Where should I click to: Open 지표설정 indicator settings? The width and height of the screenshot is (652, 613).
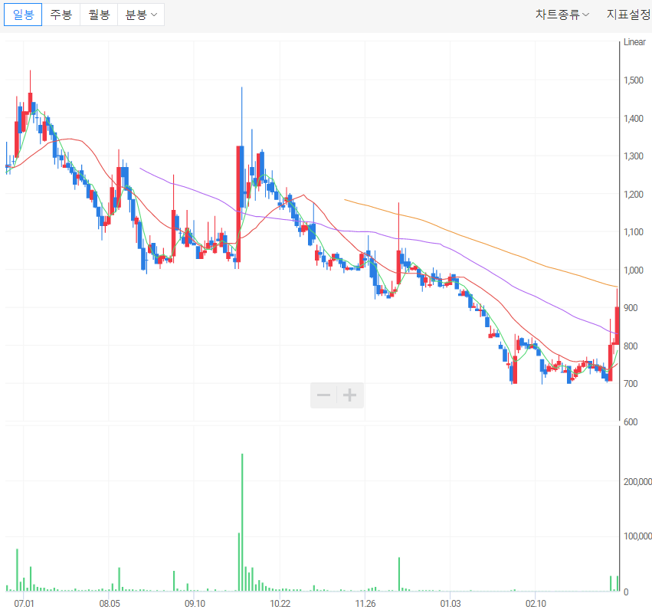pyautogui.click(x=629, y=15)
